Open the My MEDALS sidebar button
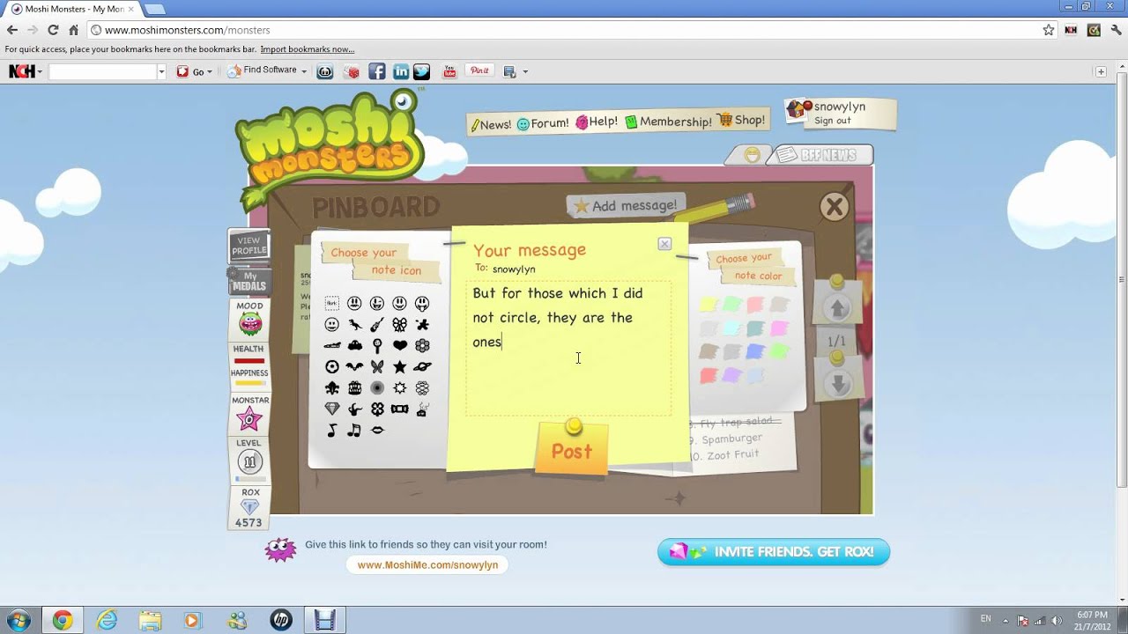 (x=249, y=281)
